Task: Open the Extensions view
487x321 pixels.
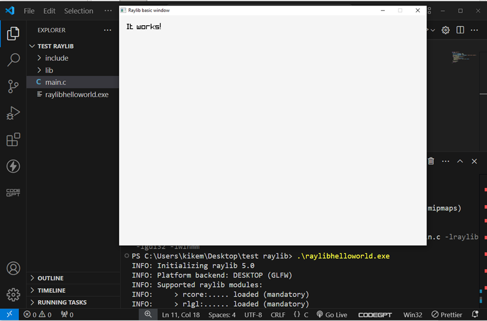Action: click(x=13, y=139)
